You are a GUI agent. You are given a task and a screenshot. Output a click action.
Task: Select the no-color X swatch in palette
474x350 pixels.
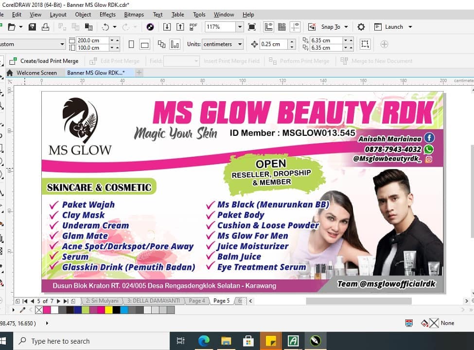(39, 310)
